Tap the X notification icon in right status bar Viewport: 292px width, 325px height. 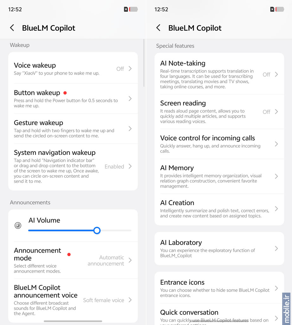pyautogui.click(x=272, y=9)
